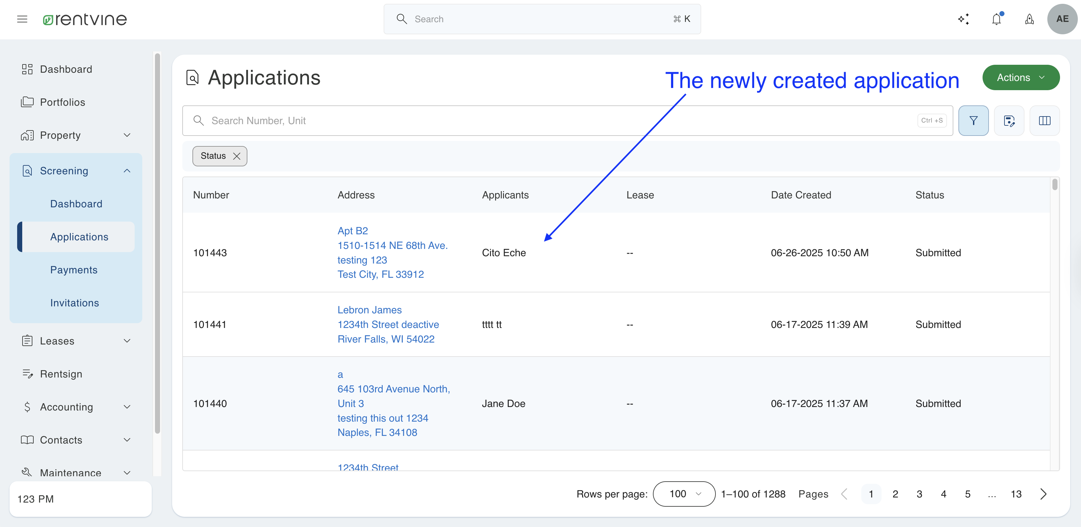This screenshot has width=1081, height=527.
Task: Click applicant name Jane Doe
Action: (503, 404)
